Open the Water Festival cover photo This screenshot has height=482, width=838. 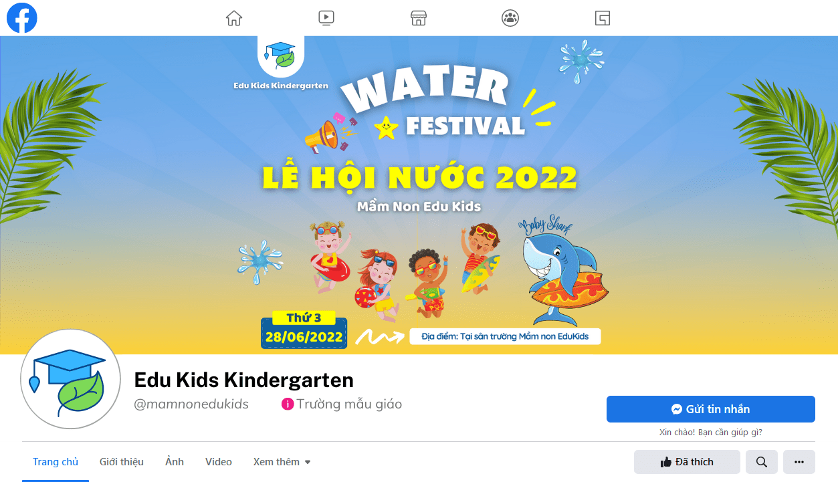coord(419,195)
